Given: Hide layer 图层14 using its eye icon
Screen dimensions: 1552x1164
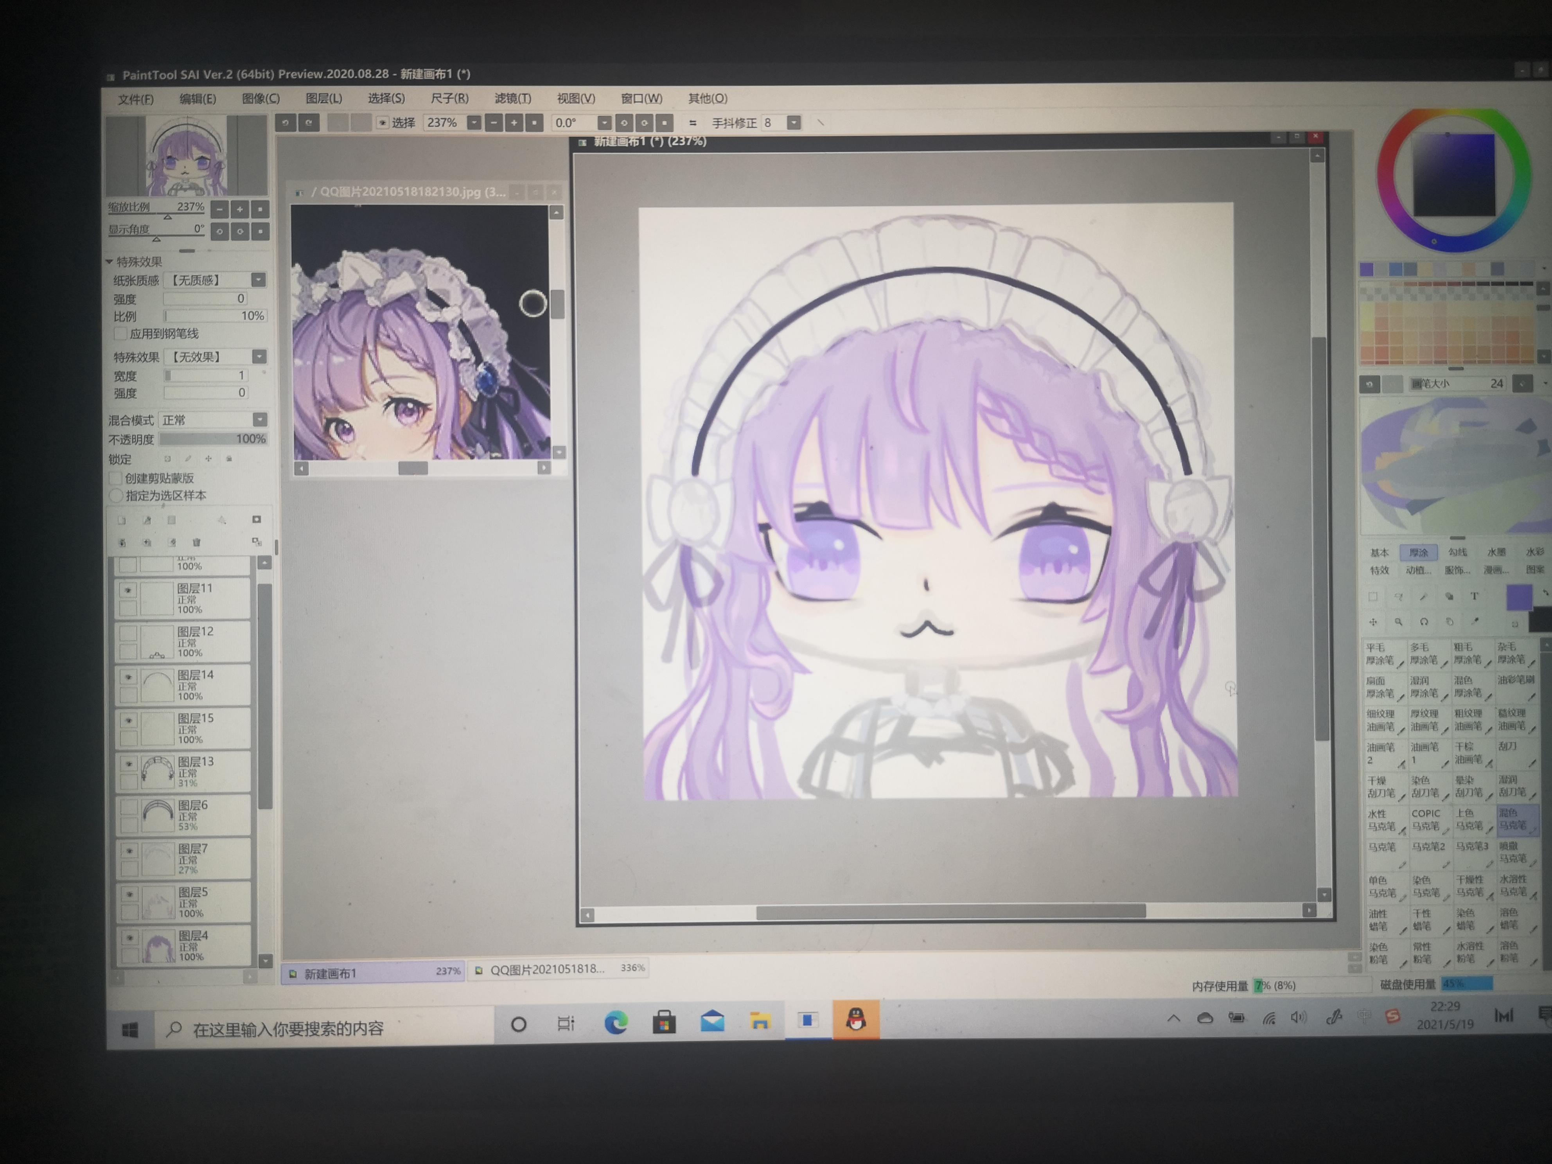Looking at the screenshot, I should [128, 677].
